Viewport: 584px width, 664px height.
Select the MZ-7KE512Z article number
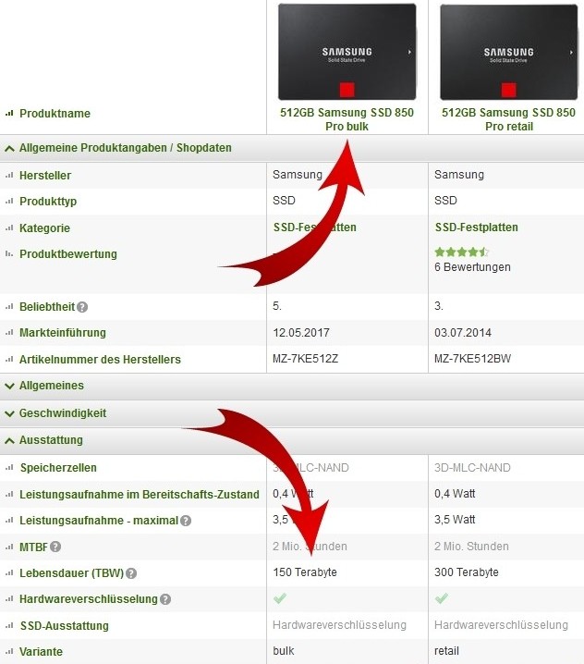(306, 359)
